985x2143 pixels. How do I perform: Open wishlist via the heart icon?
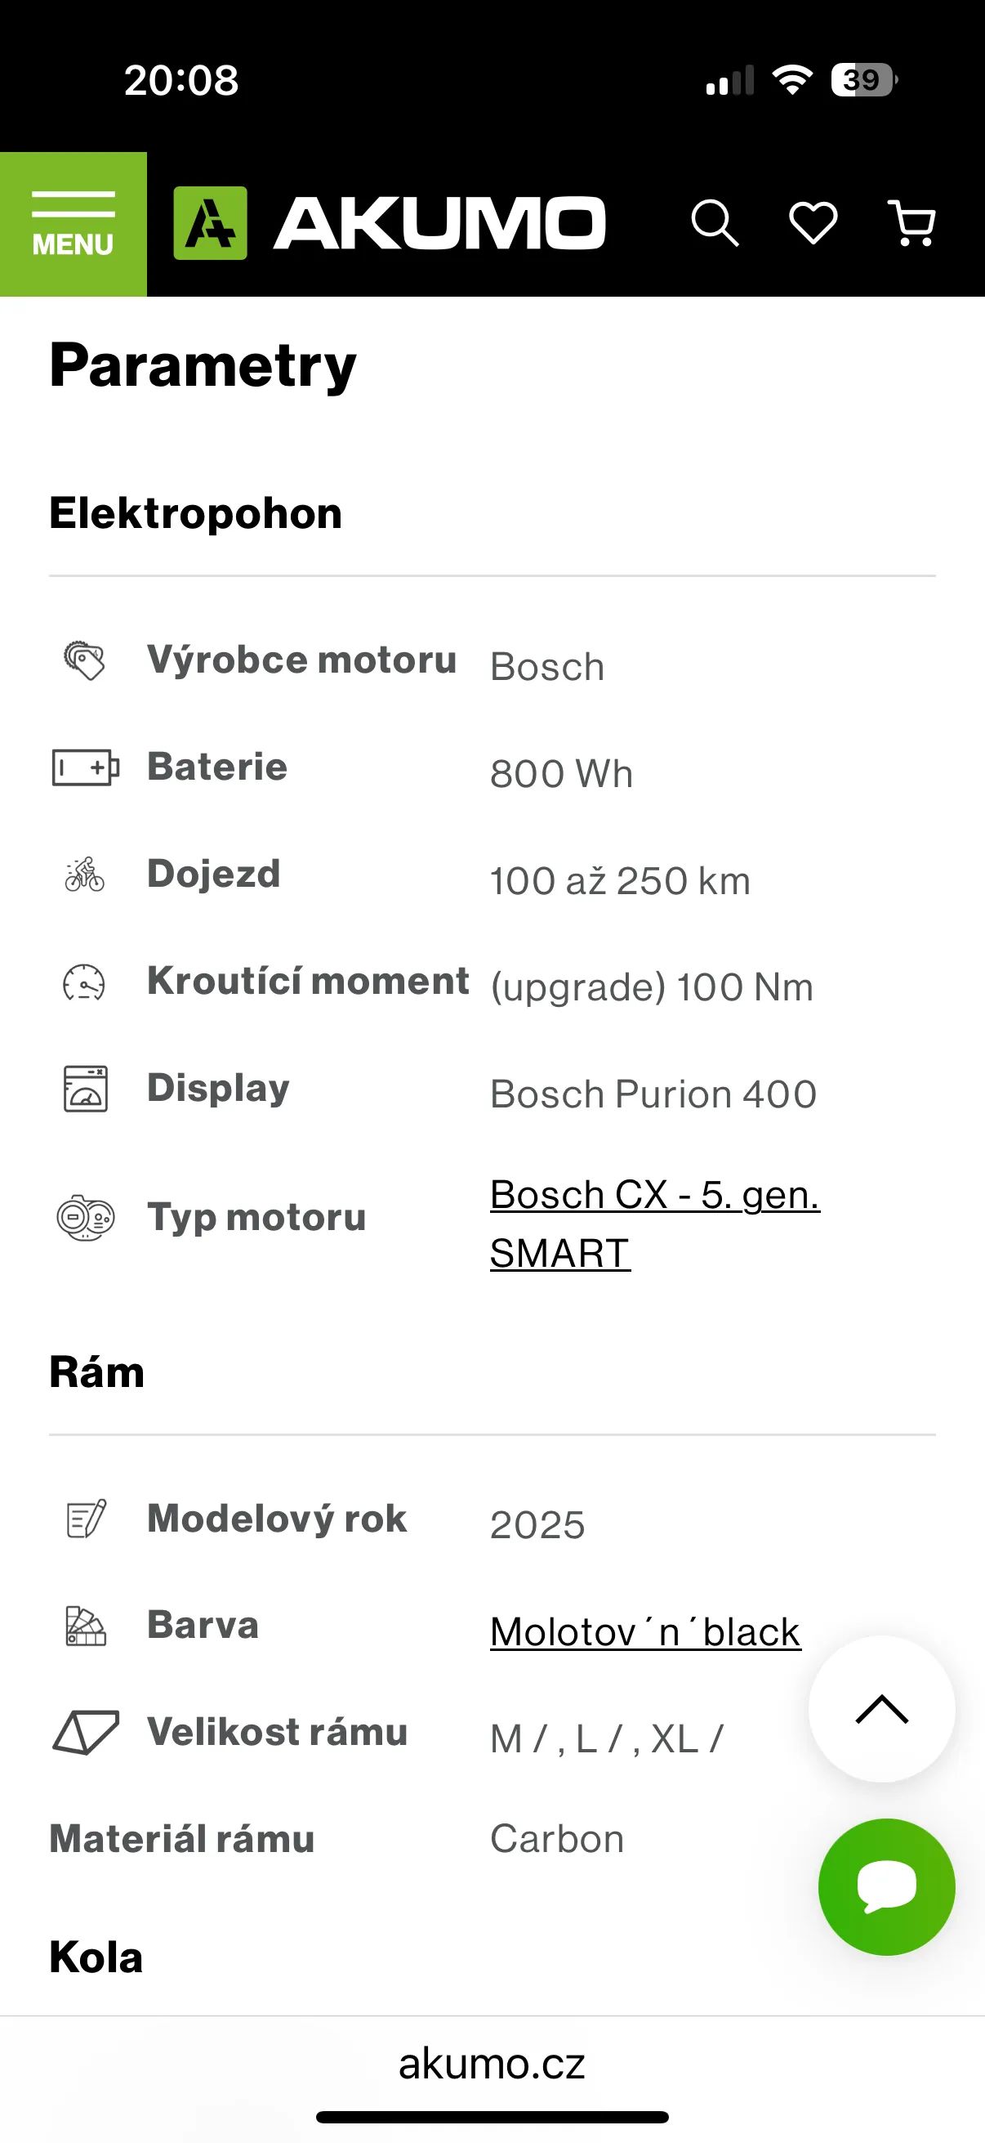tap(813, 224)
